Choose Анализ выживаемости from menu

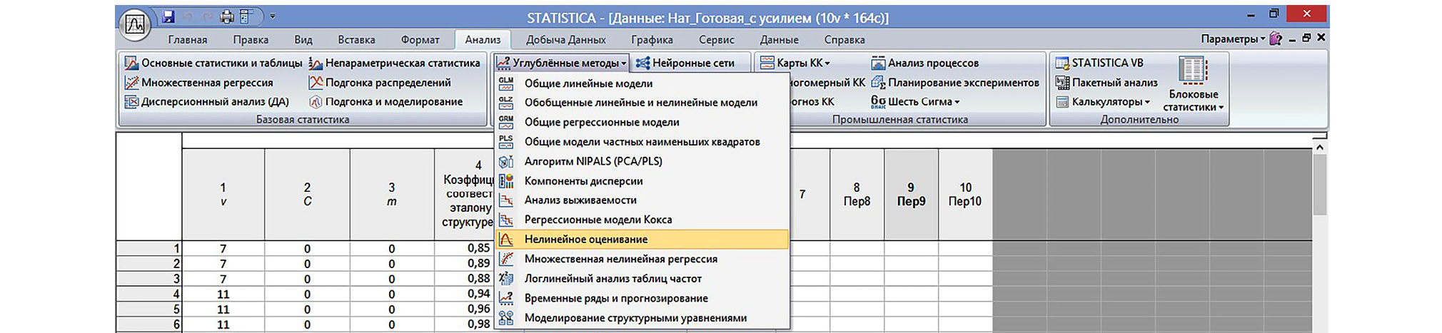pos(580,200)
